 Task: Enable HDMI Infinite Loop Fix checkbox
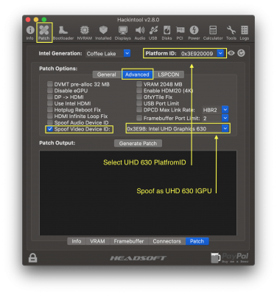(x=50, y=116)
